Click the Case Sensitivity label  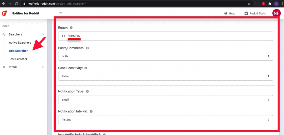coord(70,68)
